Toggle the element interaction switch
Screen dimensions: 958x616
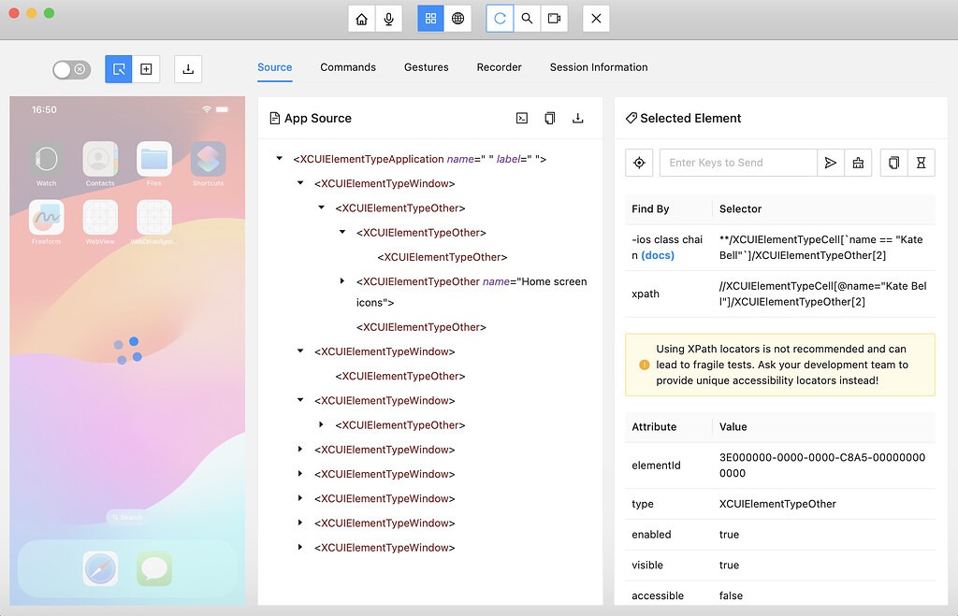click(71, 69)
